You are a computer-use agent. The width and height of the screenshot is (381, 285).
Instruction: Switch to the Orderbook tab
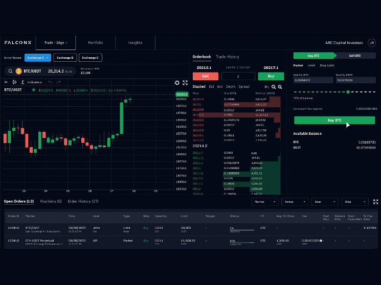[201, 57]
